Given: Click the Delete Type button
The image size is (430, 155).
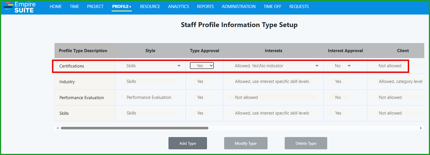Looking at the screenshot, I should coord(306,143).
